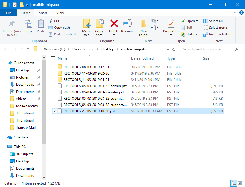The height and width of the screenshot is (187, 245).
Task: Switch to Details view icon in status bar
Action: [234, 183]
